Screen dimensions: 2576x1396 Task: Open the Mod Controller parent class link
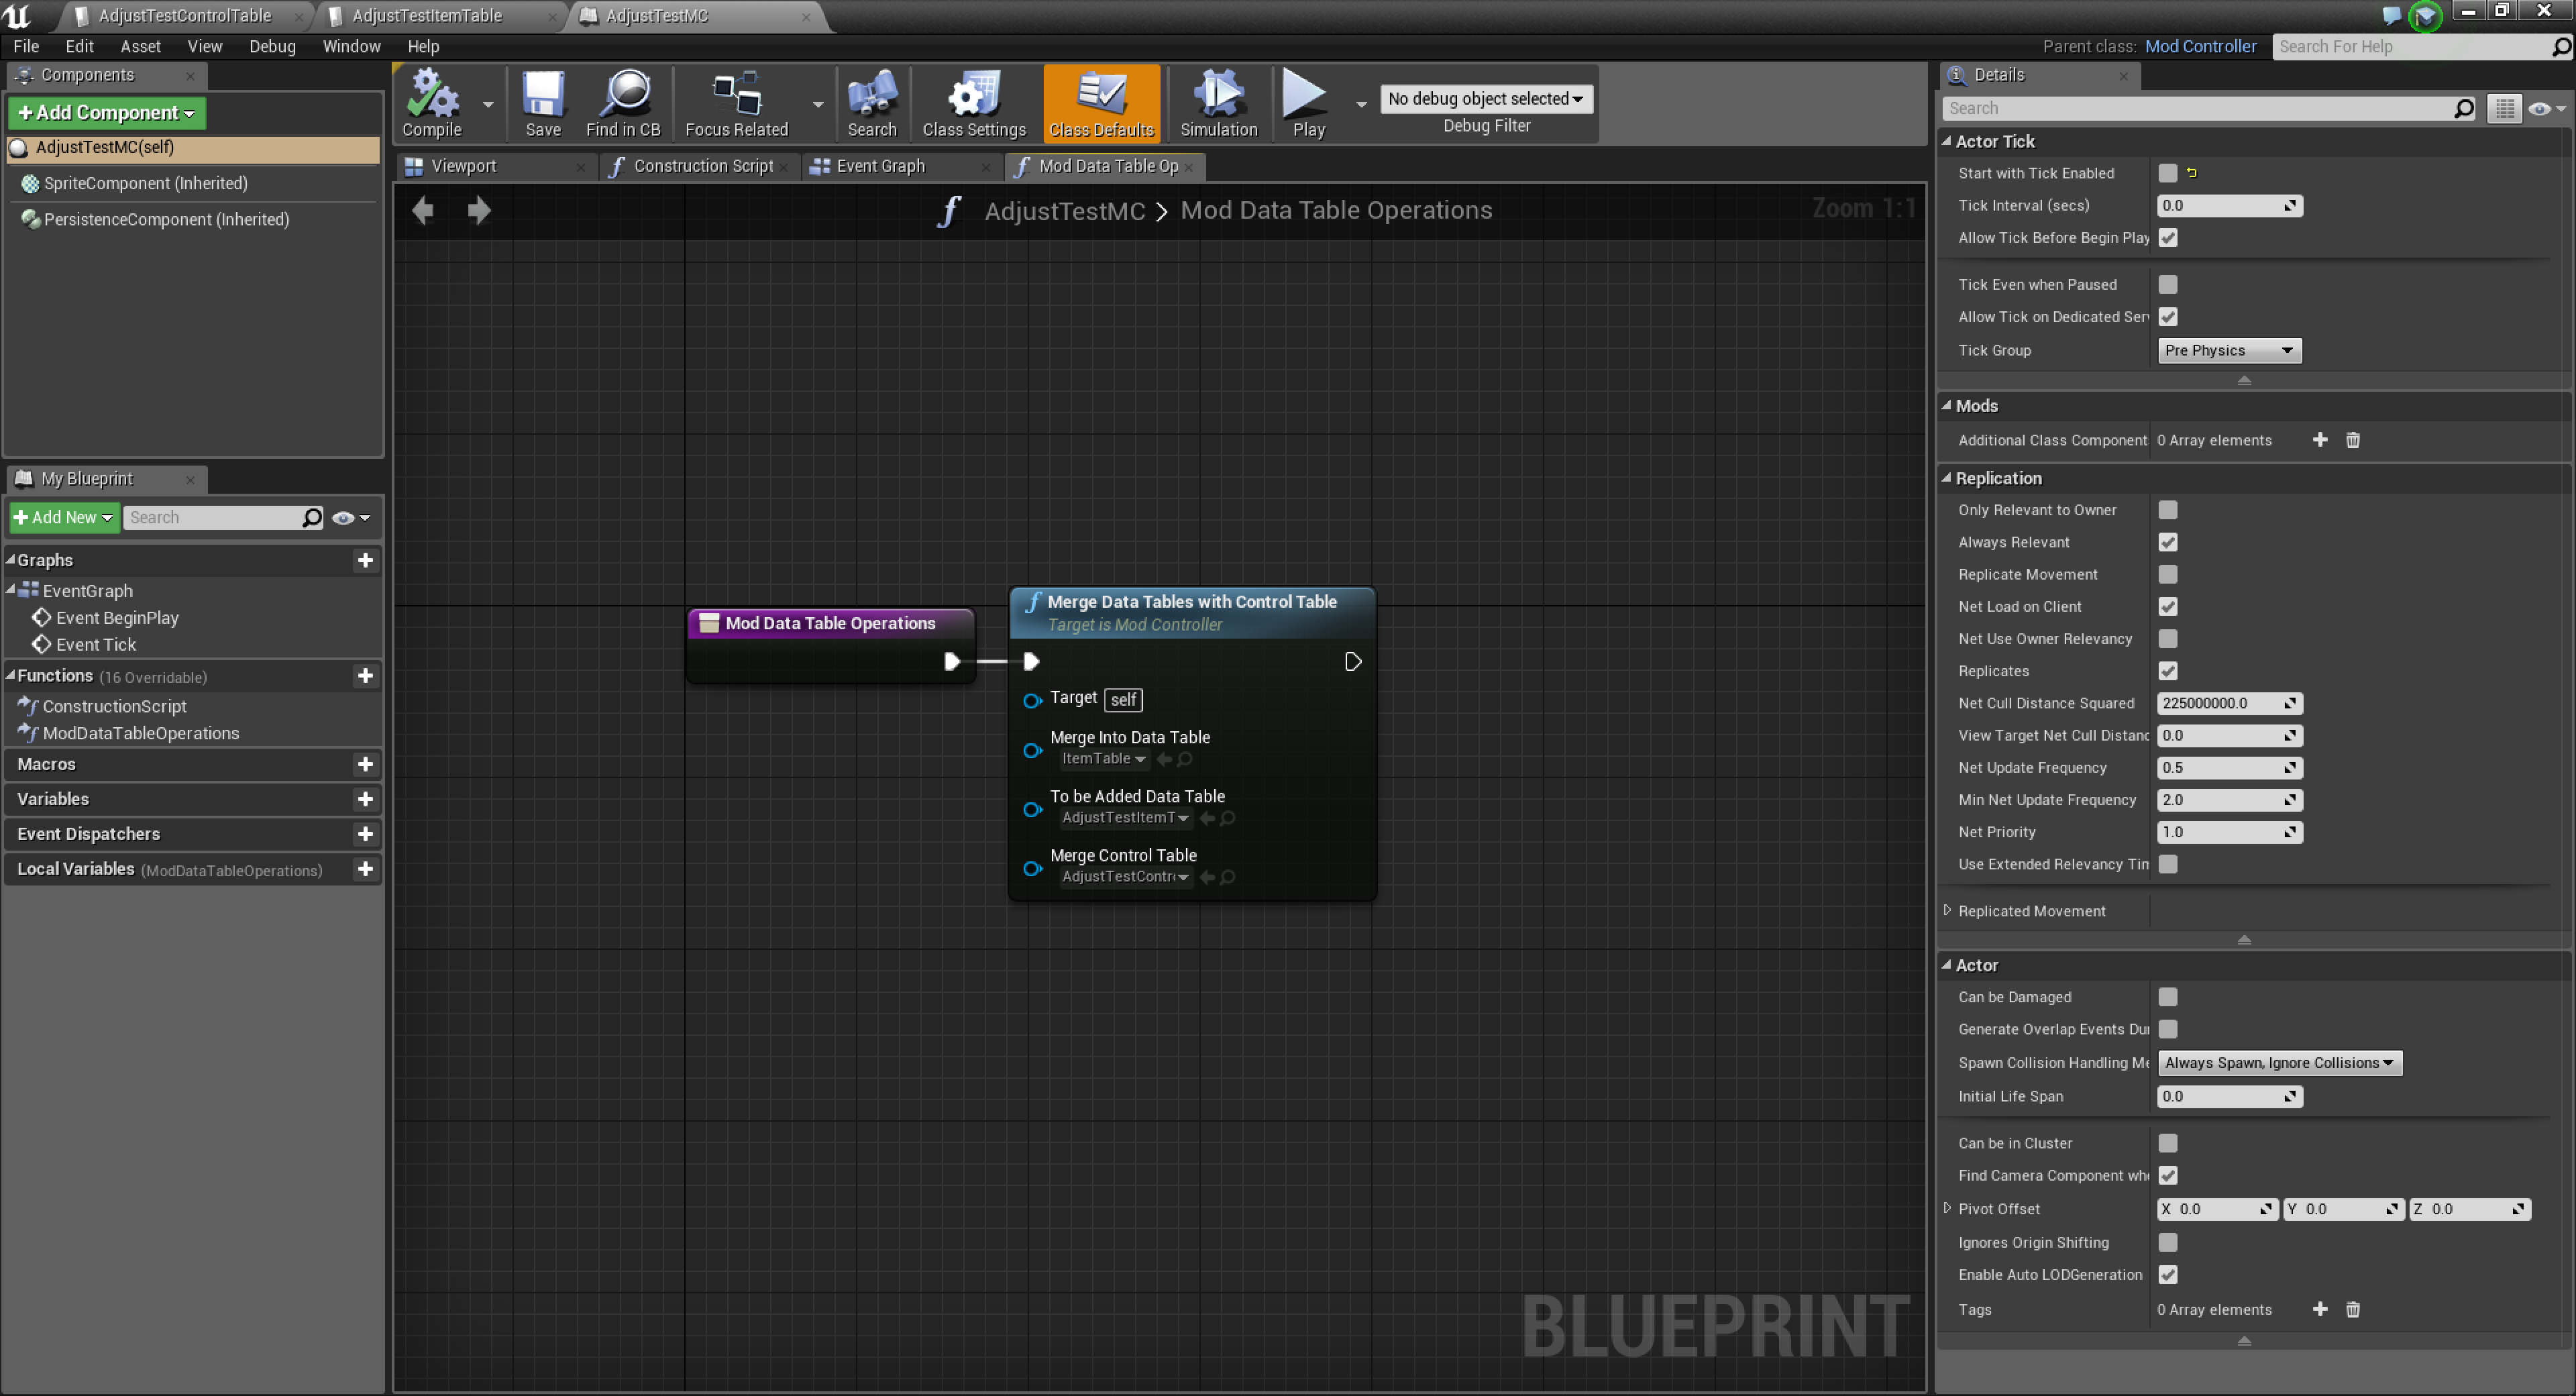2200,46
